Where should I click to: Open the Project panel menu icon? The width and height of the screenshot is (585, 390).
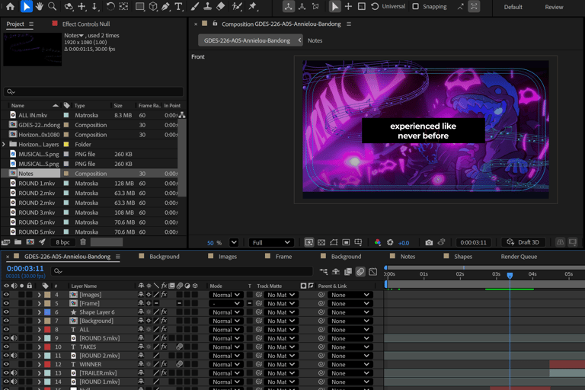[x=31, y=24]
